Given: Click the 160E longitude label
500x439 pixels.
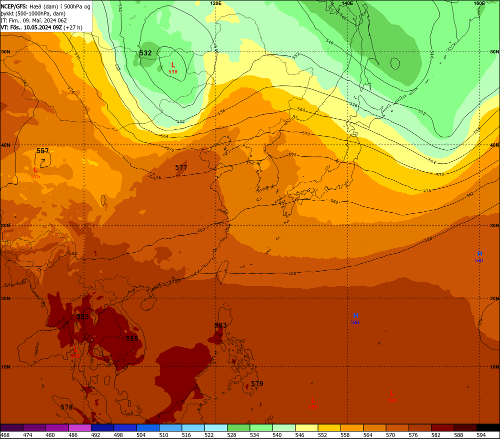Looking at the screenshot, I should coord(479,3).
